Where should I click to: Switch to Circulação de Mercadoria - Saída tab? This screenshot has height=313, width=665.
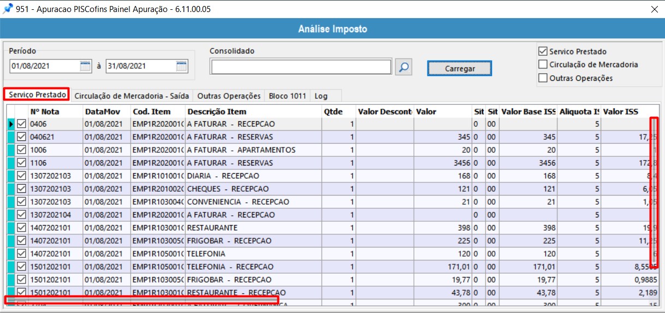click(x=132, y=96)
